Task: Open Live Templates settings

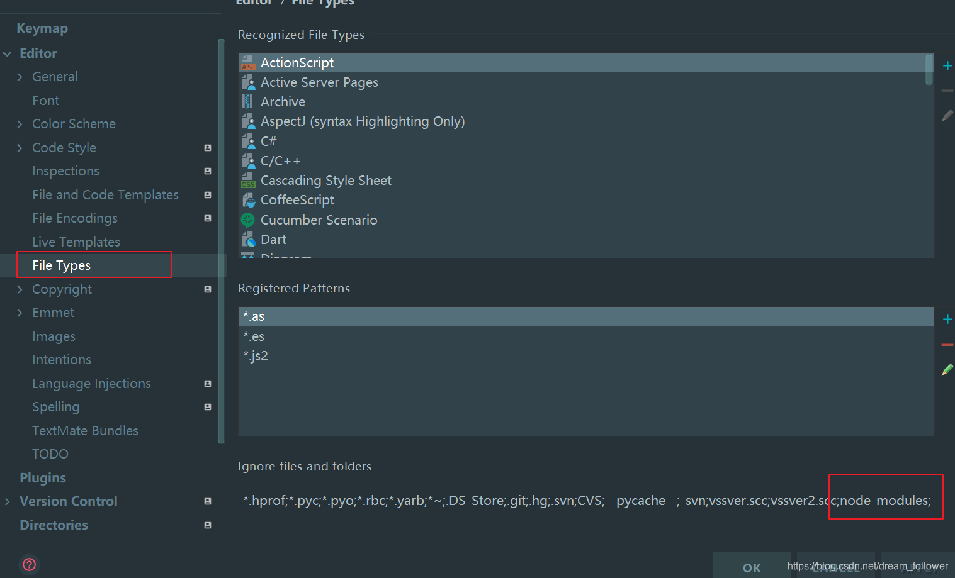Action: pos(76,242)
